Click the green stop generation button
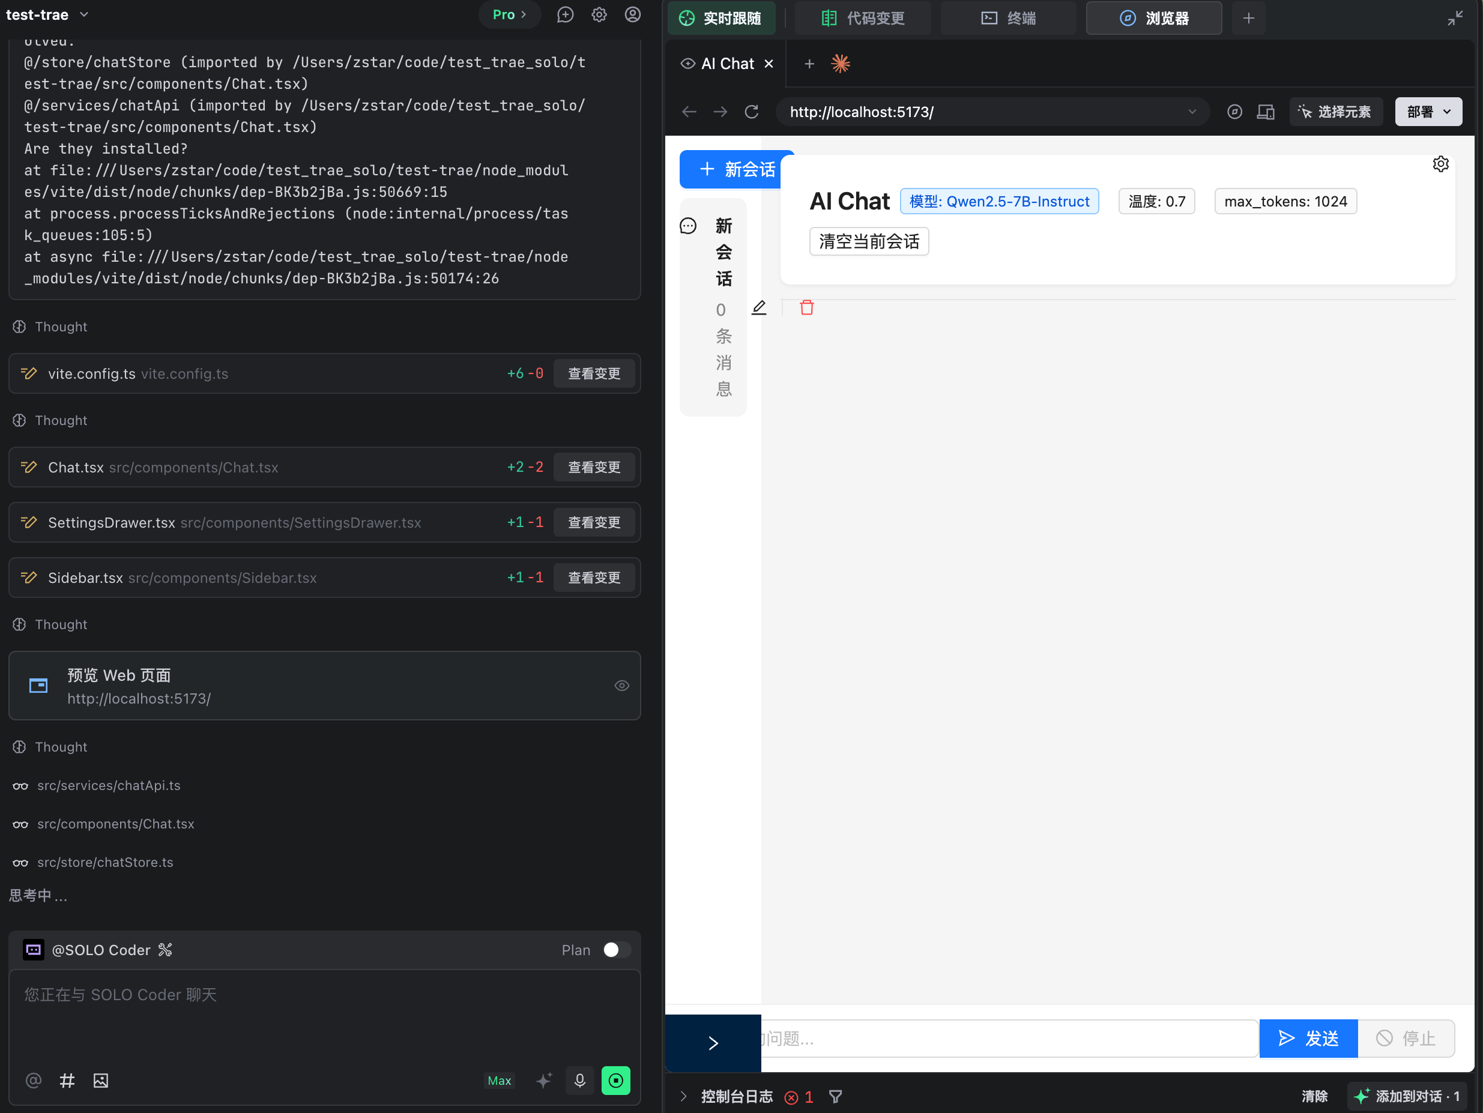 pyautogui.click(x=615, y=1080)
